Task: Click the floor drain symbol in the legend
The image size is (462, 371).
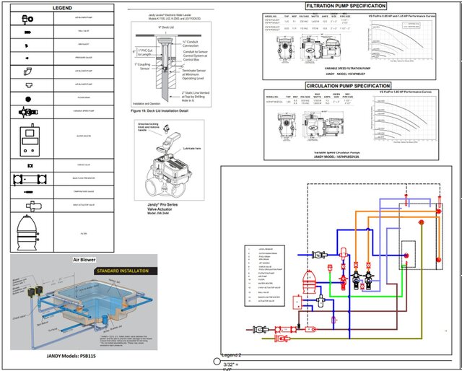Action: 28,97
